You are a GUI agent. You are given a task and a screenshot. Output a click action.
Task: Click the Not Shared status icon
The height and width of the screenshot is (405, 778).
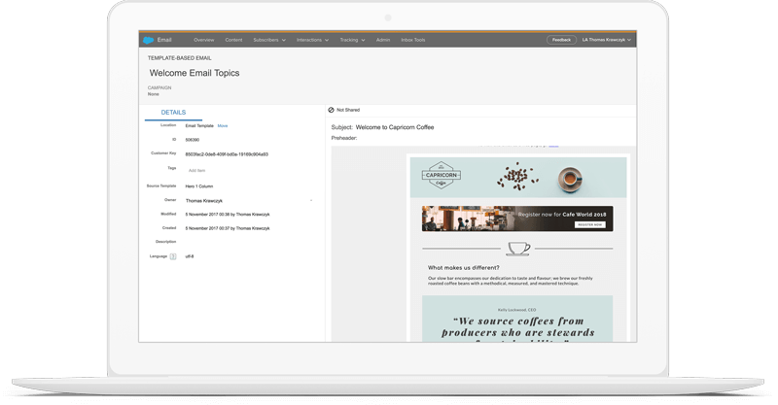tap(332, 110)
